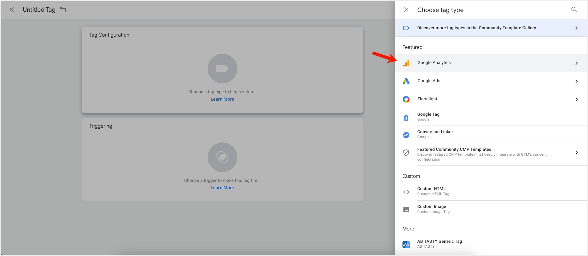Click the Custom HTML code brackets icon
Screen dimensions: 588x256
pos(406,192)
